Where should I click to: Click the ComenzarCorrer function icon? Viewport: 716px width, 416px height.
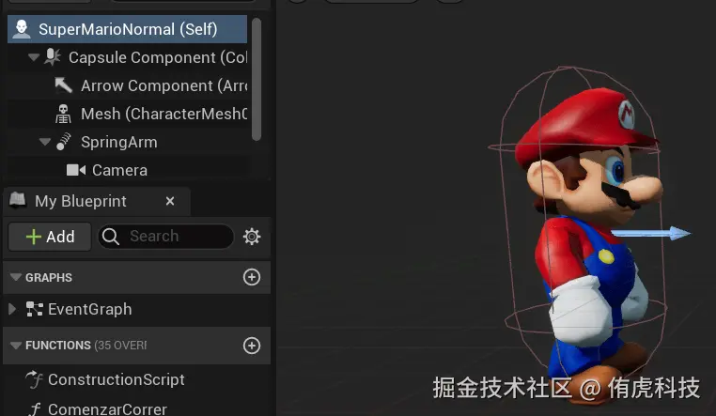(x=35, y=408)
